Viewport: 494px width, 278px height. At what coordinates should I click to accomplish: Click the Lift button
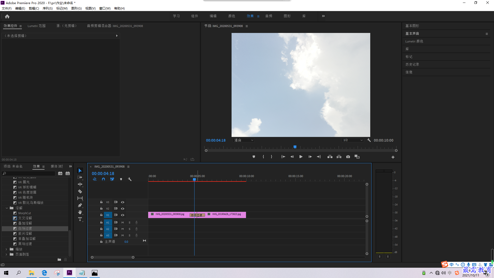tap(330, 157)
